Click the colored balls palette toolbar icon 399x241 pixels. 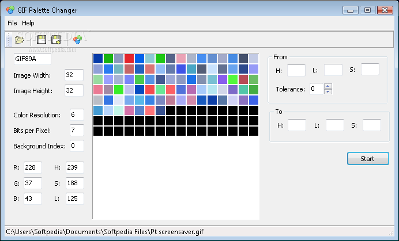(x=78, y=39)
